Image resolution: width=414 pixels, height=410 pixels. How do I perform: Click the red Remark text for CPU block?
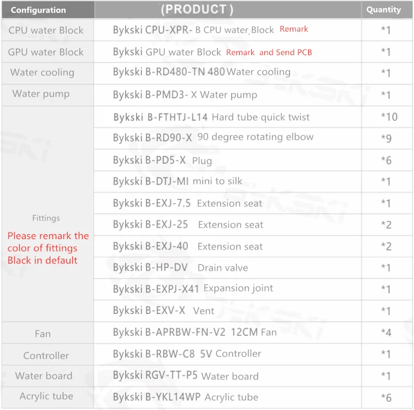point(294,29)
